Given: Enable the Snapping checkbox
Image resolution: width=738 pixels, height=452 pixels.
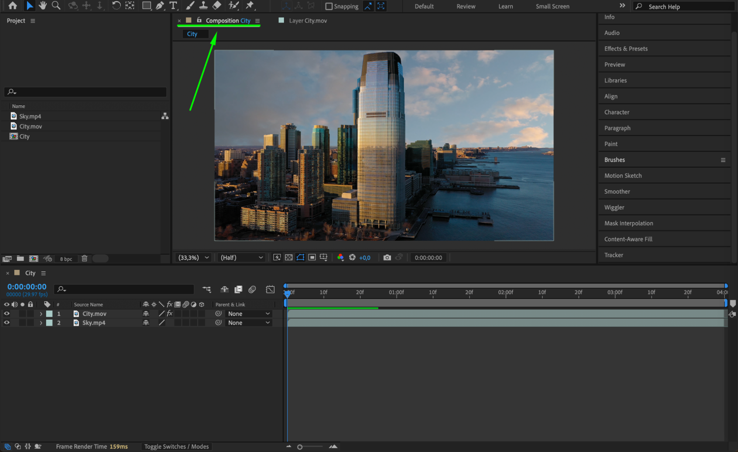Looking at the screenshot, I should click(329, 6).
